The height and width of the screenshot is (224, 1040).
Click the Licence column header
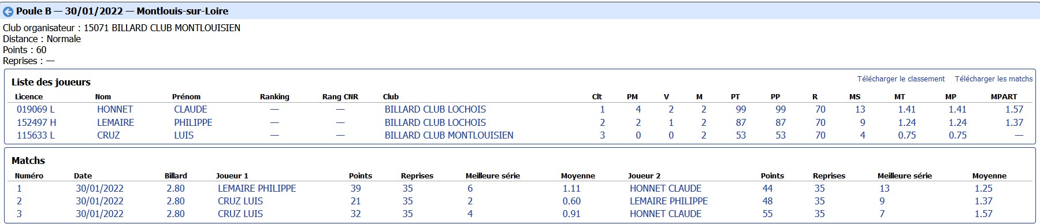click(29, 96)
